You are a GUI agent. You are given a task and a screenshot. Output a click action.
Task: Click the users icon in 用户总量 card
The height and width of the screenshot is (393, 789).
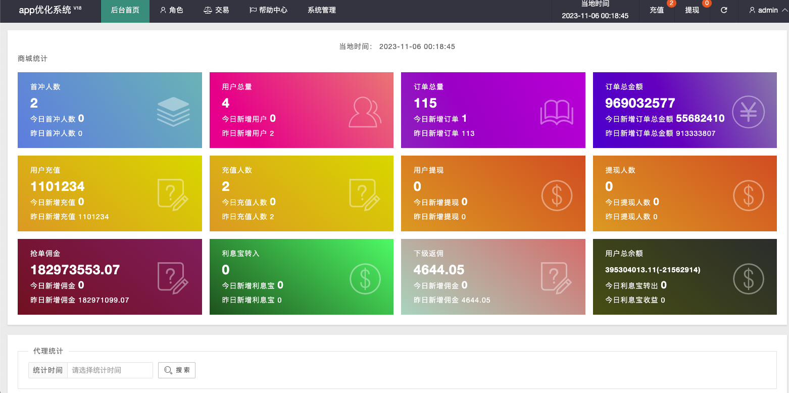point(365,112)
